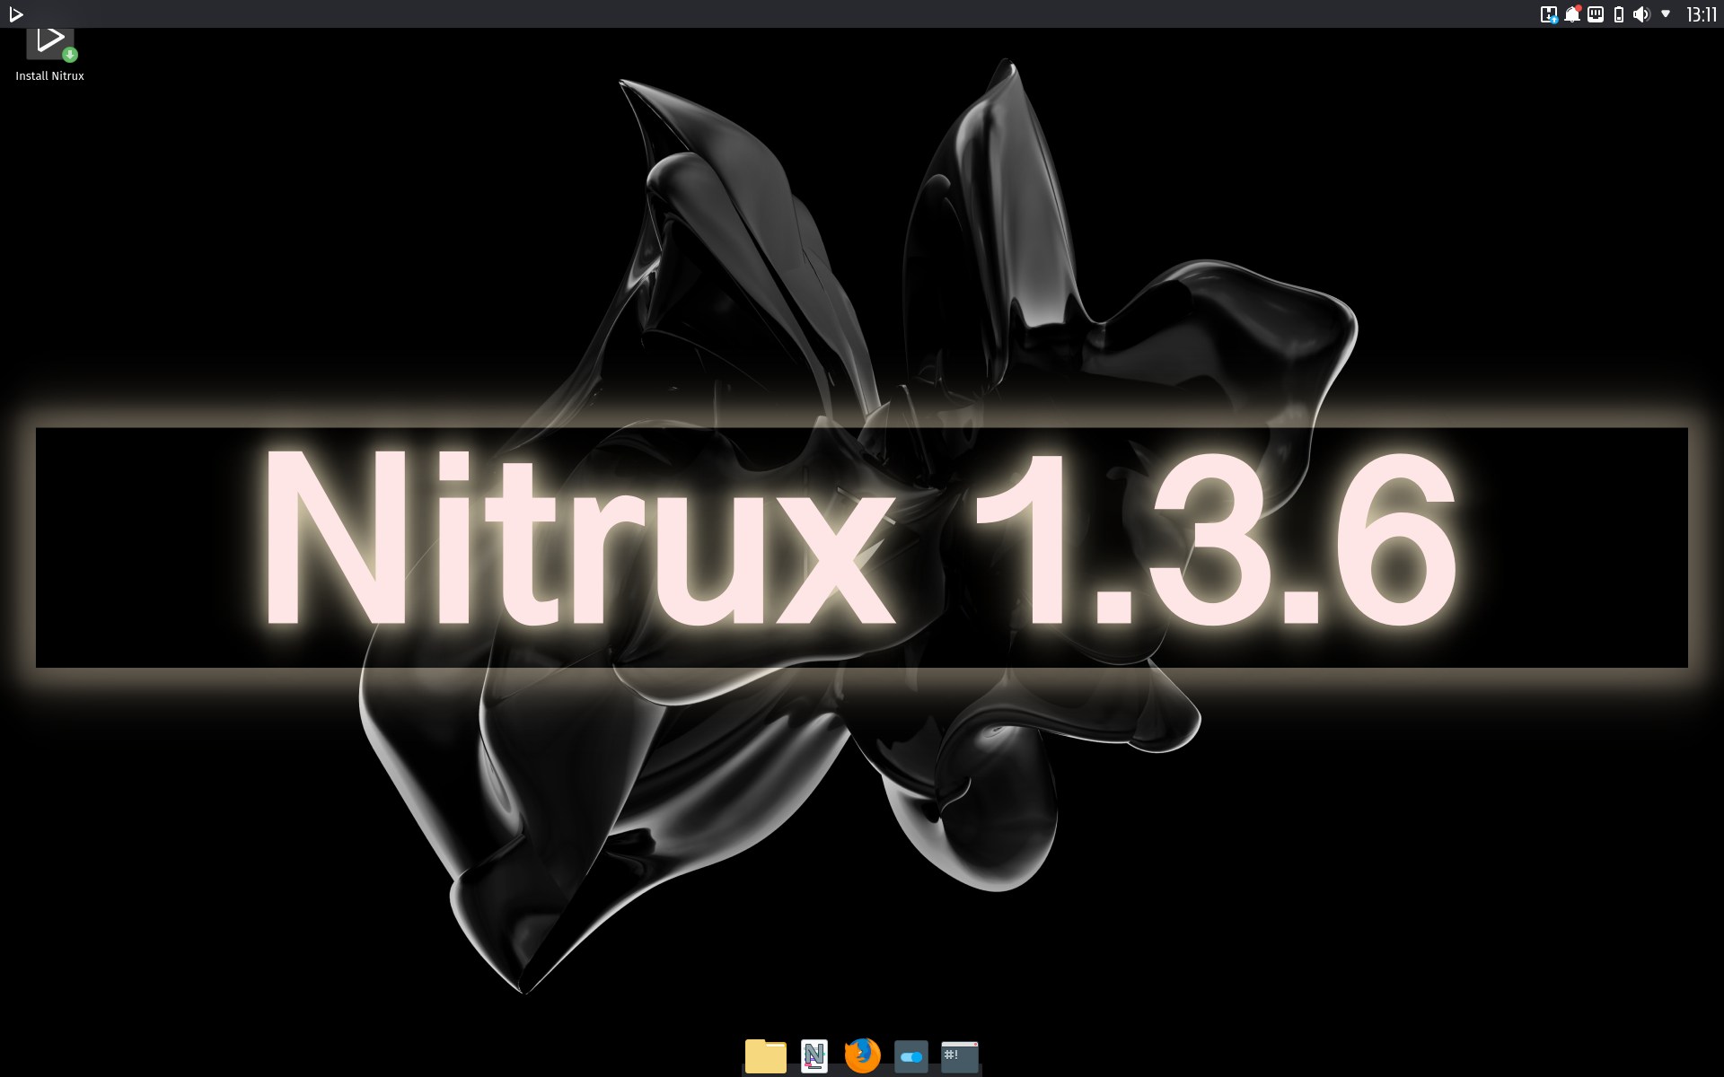Mute audio by clicking the speaker icon
The height and width of the screenshot is (1077, 1724).
(x=1641, y=14)
